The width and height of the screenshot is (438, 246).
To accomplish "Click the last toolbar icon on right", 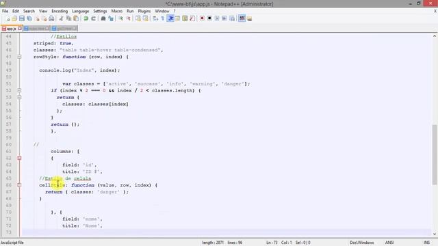I will [x=249, y=18].
